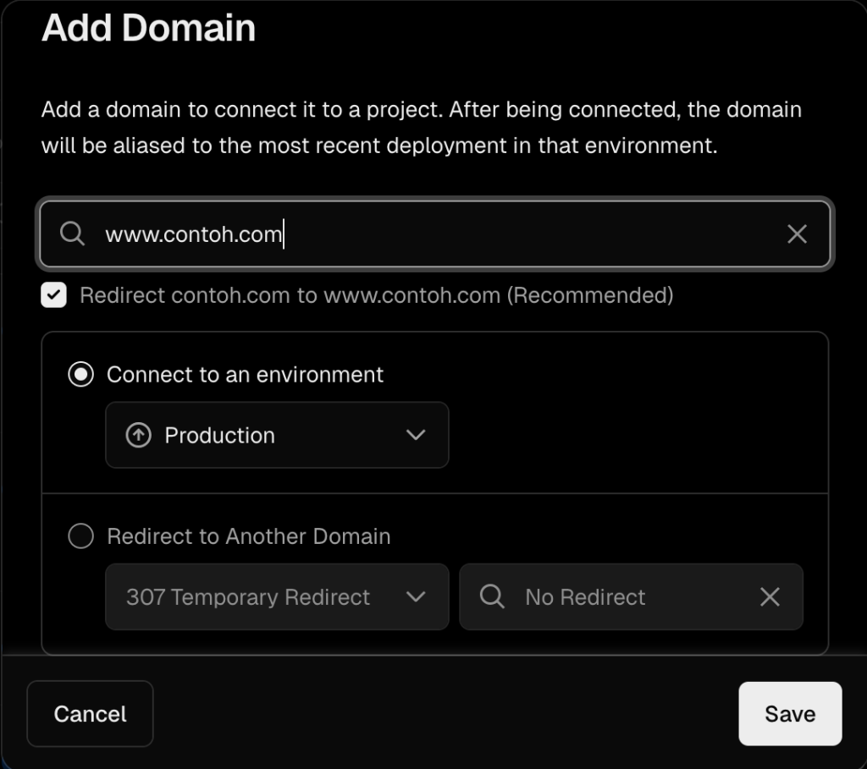Image resolution: width=867 pixels, height=769 pixels.
Task: Click the Cancel button
Action: 90,714
